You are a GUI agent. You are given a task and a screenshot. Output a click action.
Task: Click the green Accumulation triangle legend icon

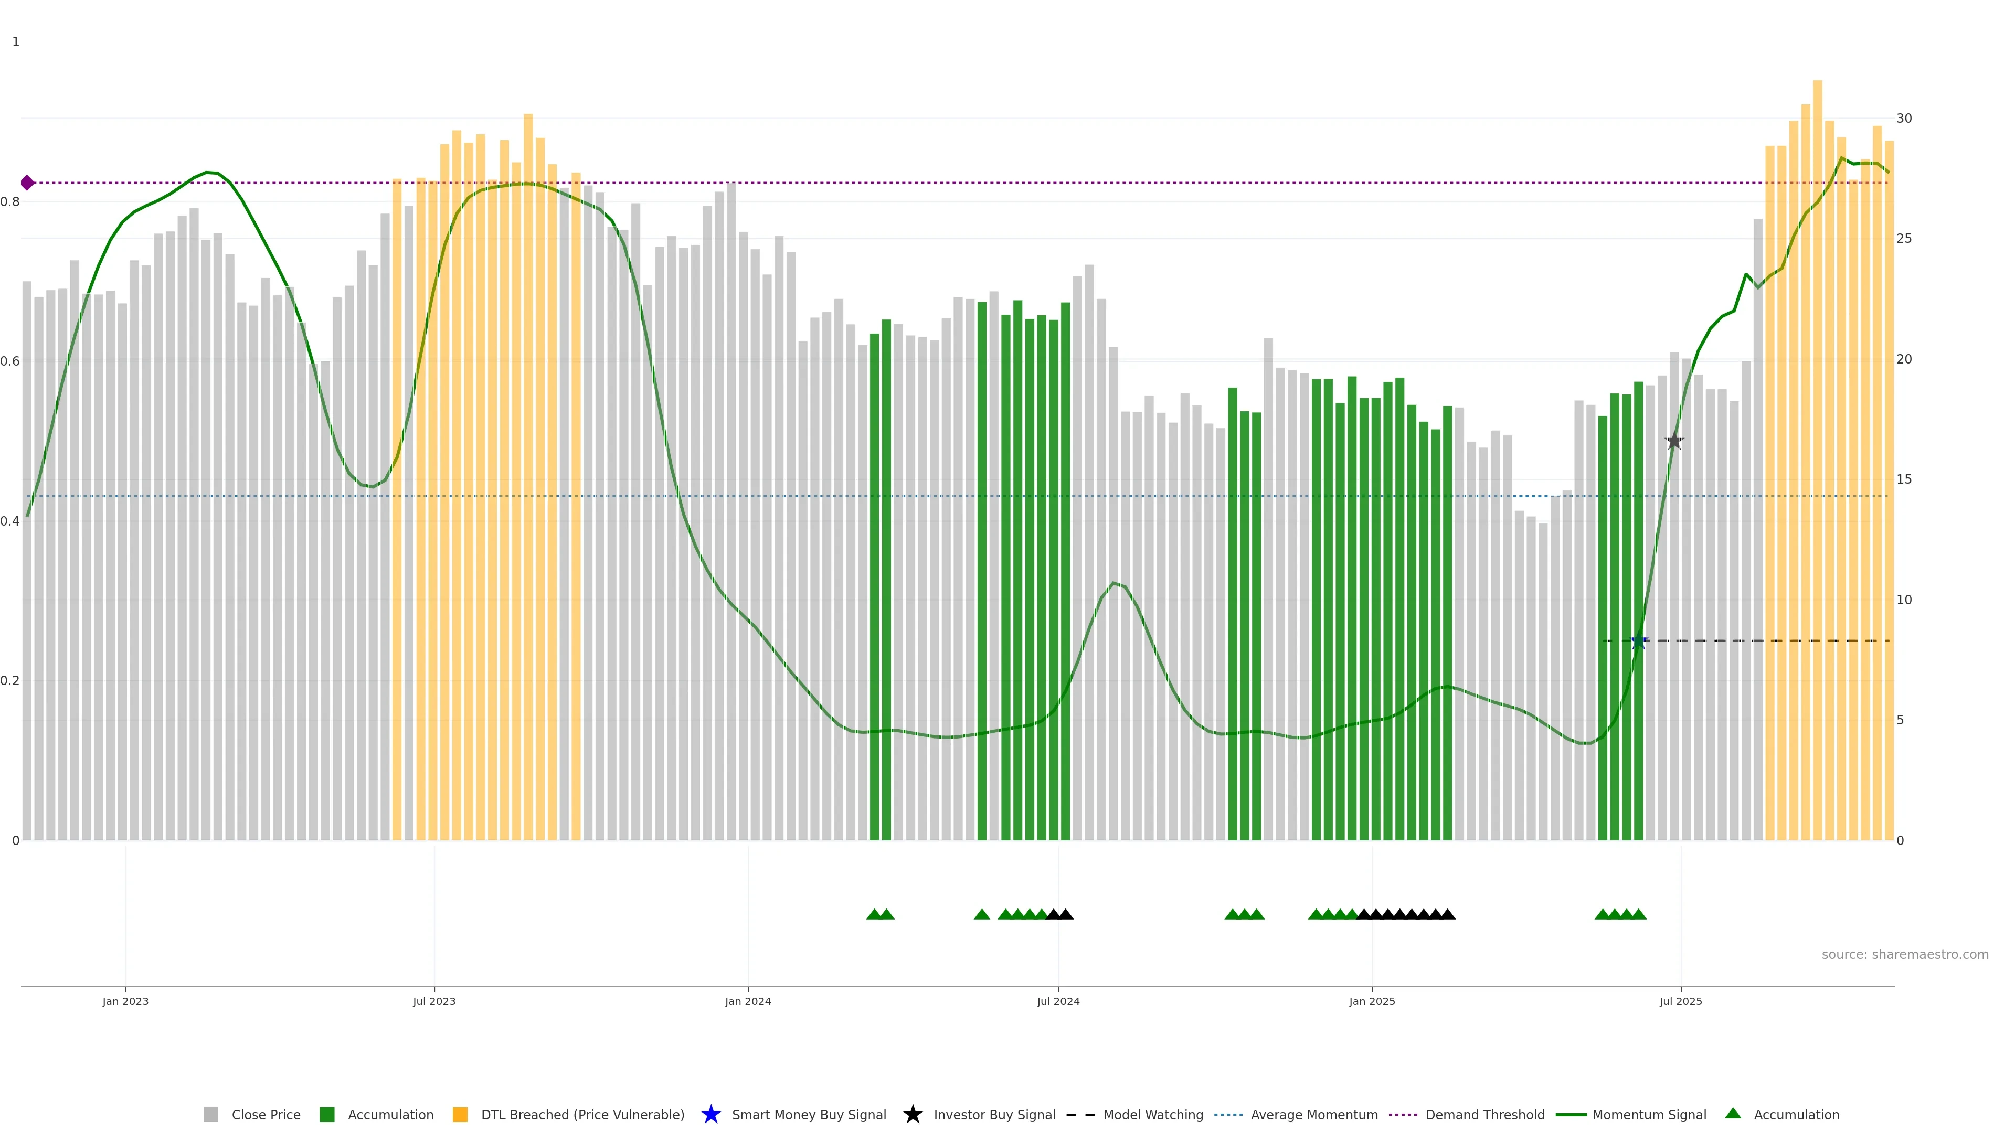1733,1114
